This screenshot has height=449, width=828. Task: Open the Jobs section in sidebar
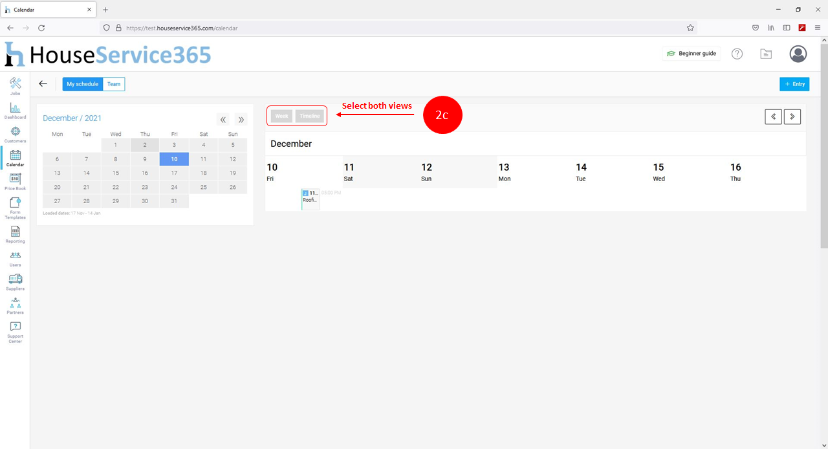(16, 86)
